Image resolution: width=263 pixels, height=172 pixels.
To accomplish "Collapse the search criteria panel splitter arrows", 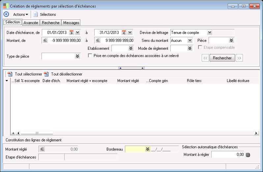I will coord(131,68).
